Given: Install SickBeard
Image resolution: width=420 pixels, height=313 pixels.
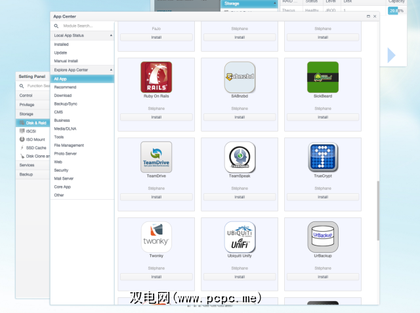Looking at the screenshot, I should 323,117.
